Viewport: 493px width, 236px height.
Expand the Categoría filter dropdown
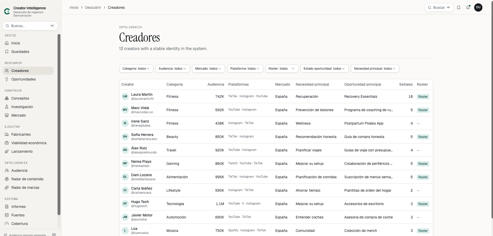click(x=136, y=69)
